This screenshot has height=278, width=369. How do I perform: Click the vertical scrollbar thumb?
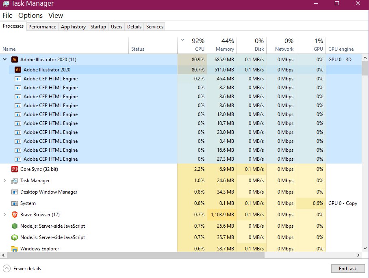click(x=365, y=68)
